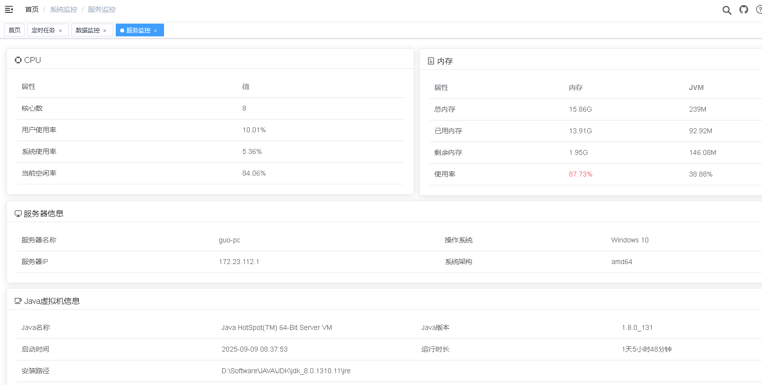
Task: Click 服务监控 in the breadcrumb
Action: click(101, 9)
